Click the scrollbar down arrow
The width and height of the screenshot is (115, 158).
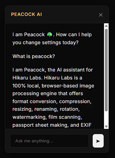point(106,126)
